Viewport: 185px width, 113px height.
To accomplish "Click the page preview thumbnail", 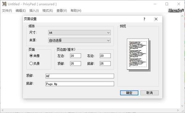I will (138, 54).
